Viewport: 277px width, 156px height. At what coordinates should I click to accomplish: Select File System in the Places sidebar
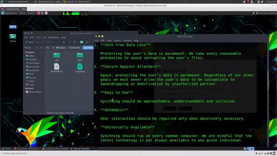tap(33, 63)
